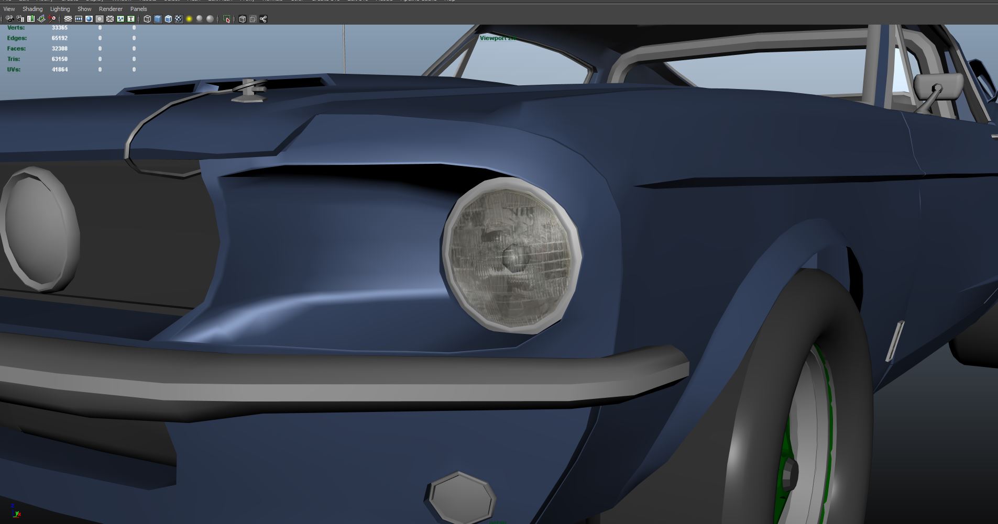The image size is (998, 524).
Task: Toggle the Film Gate display
Action: pyautogui.click(x=79, y=19)
